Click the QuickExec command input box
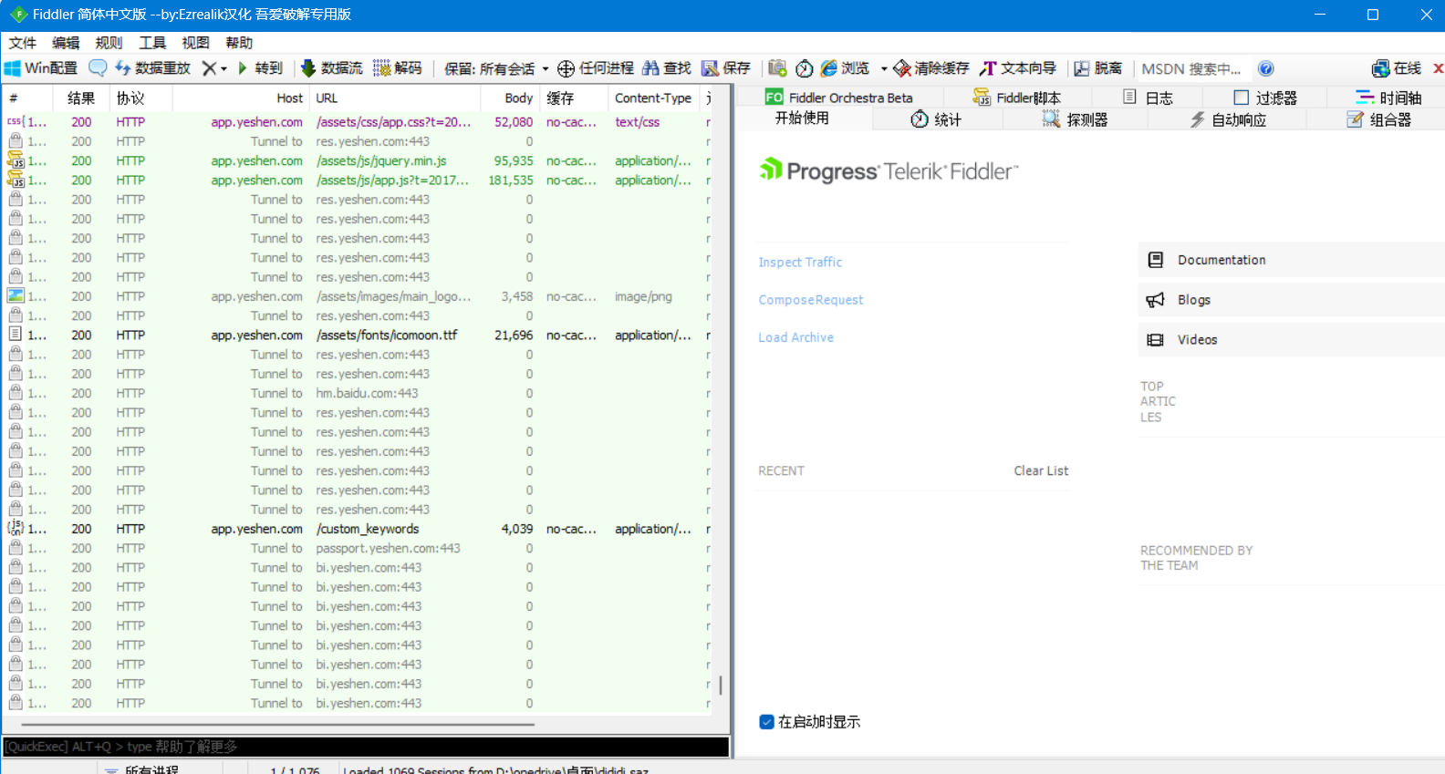The image size is (1445, 774). click(x=366, y=747)
